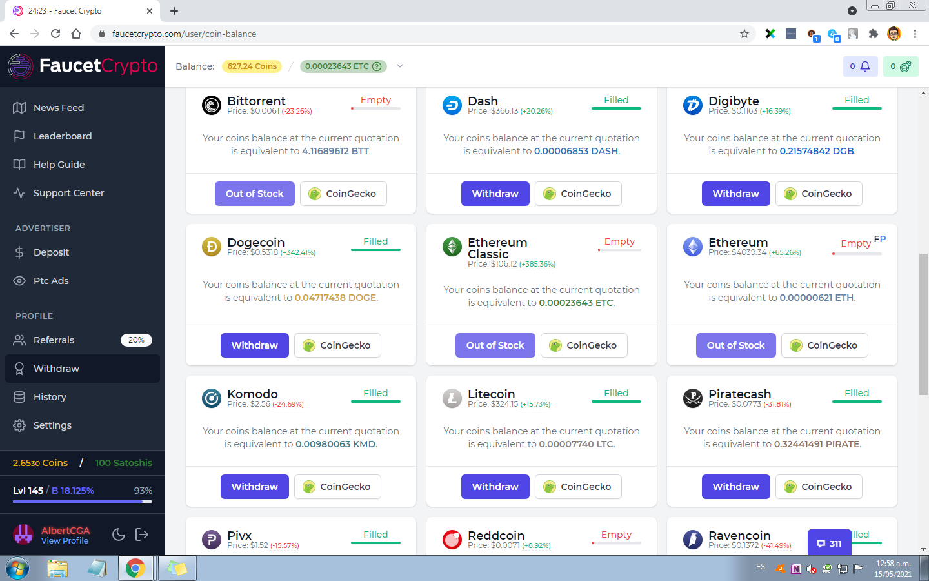Click Ethereum Classic Out of Stock button
Viewport: 929px width, 581px height.
pos(495,345)
